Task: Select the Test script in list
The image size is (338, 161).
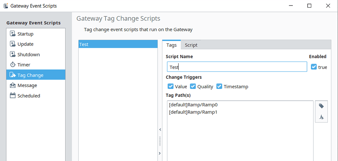Action: [x=118, y=44]
